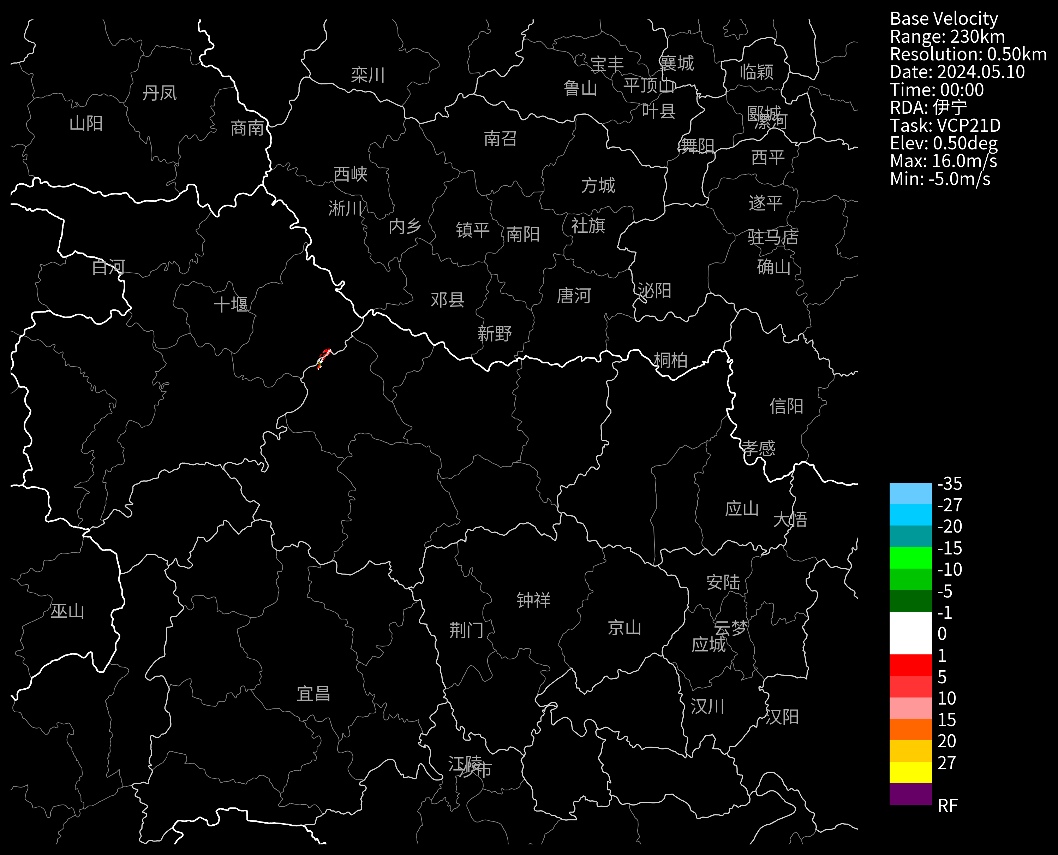Select the white zero-velocity legend swatch
Screen dimensions: 1058x855
[910, 633]
